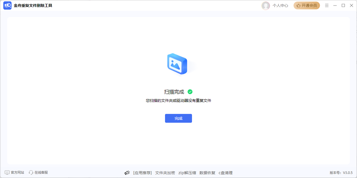This screenshot has height=178, width=357.
Task: Open the hamburger menu in the title bar
Action: (x=327, y=5)
